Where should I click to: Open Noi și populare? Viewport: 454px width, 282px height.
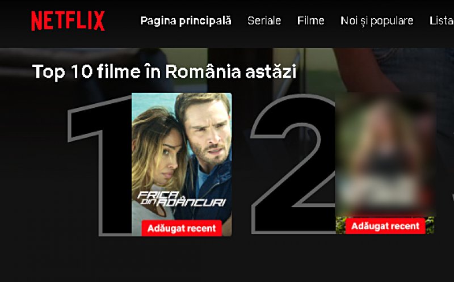point(377,21)
